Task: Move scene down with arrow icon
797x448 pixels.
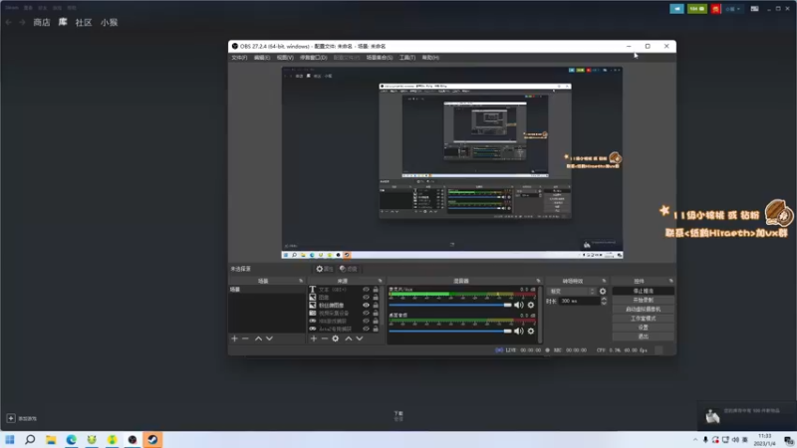Action: (269, 338)
